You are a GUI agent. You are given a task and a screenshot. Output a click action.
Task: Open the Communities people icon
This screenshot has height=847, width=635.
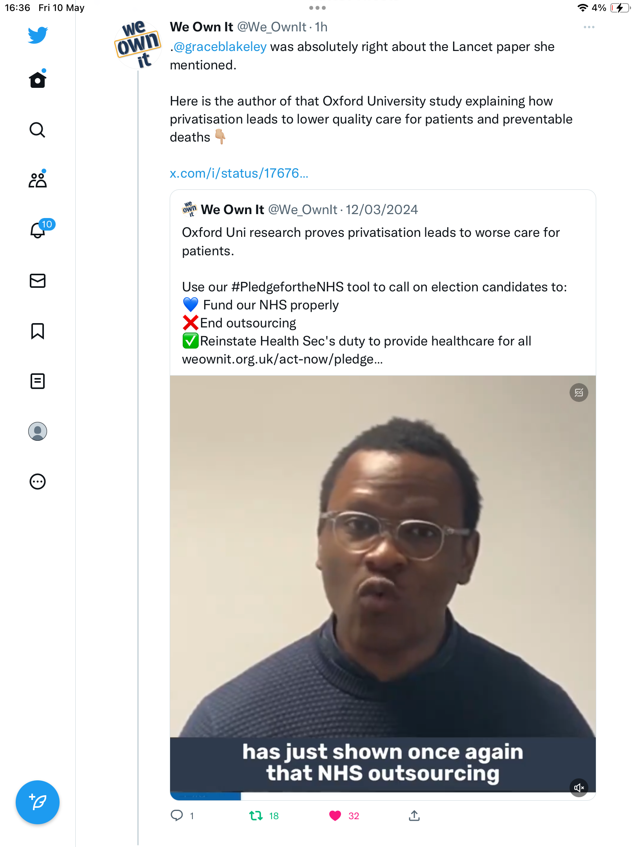[38, 180]
